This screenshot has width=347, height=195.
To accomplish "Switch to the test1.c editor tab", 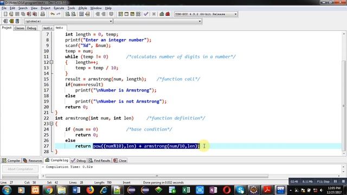I will coord(48,28).
